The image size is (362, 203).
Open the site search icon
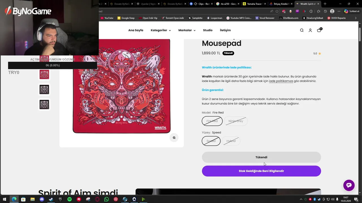tap(302, 30)
